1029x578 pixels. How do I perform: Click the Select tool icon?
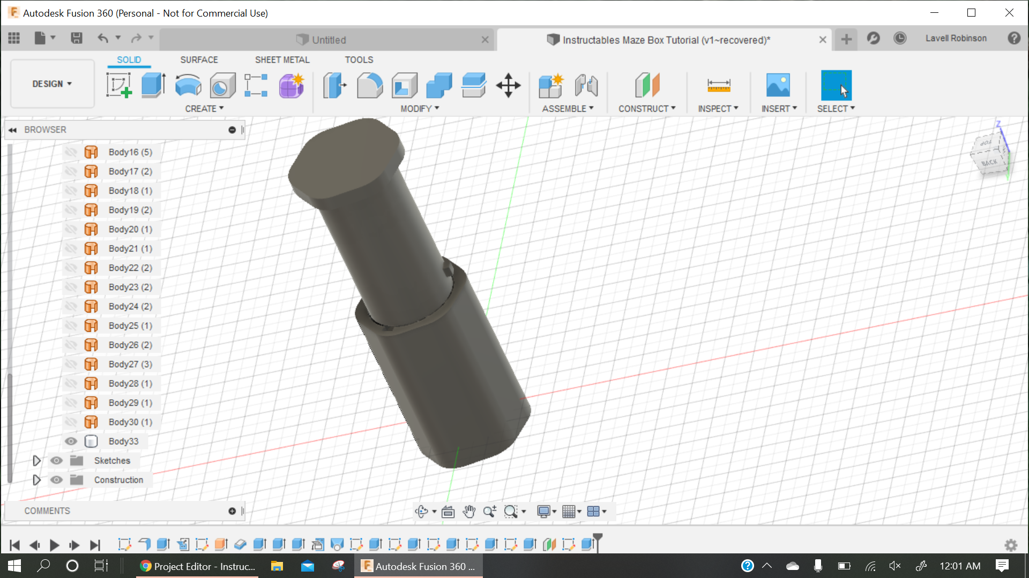click(836, 85)
